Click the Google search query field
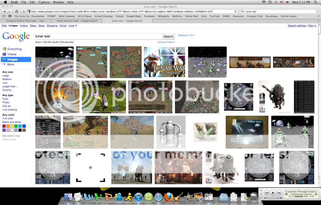 [x=98, y=36]
